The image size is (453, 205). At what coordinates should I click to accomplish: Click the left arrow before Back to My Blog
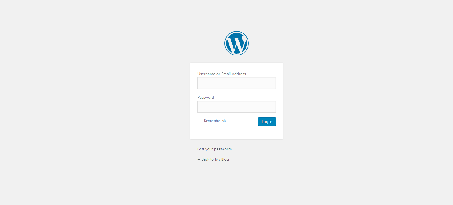tap(199, 159)
